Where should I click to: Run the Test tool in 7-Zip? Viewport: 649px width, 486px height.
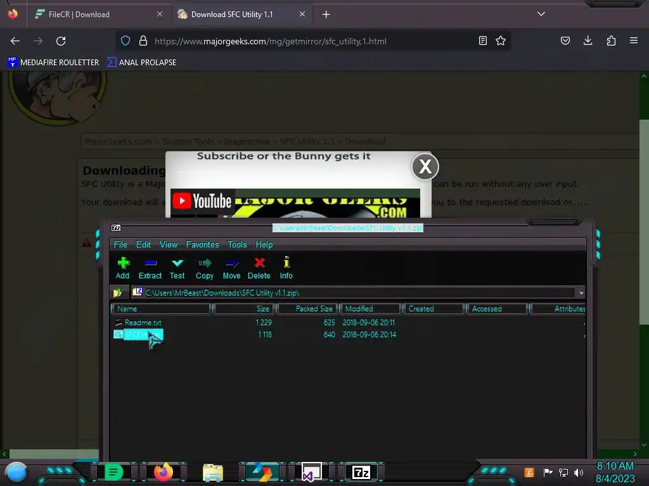pyautogui.click(x=177, y=268)
